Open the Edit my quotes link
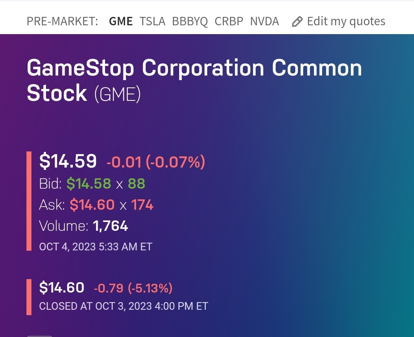Viewport: 414px width, 337px height. point(346,21)
